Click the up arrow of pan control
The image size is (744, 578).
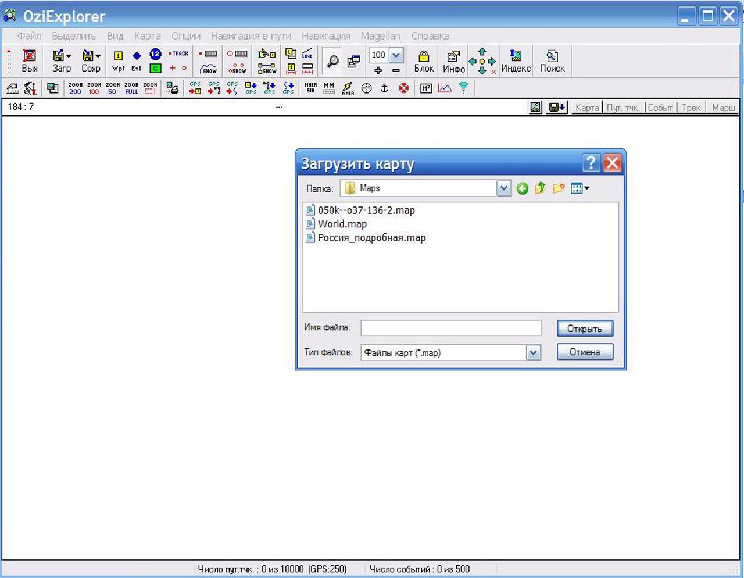(482, 52)
